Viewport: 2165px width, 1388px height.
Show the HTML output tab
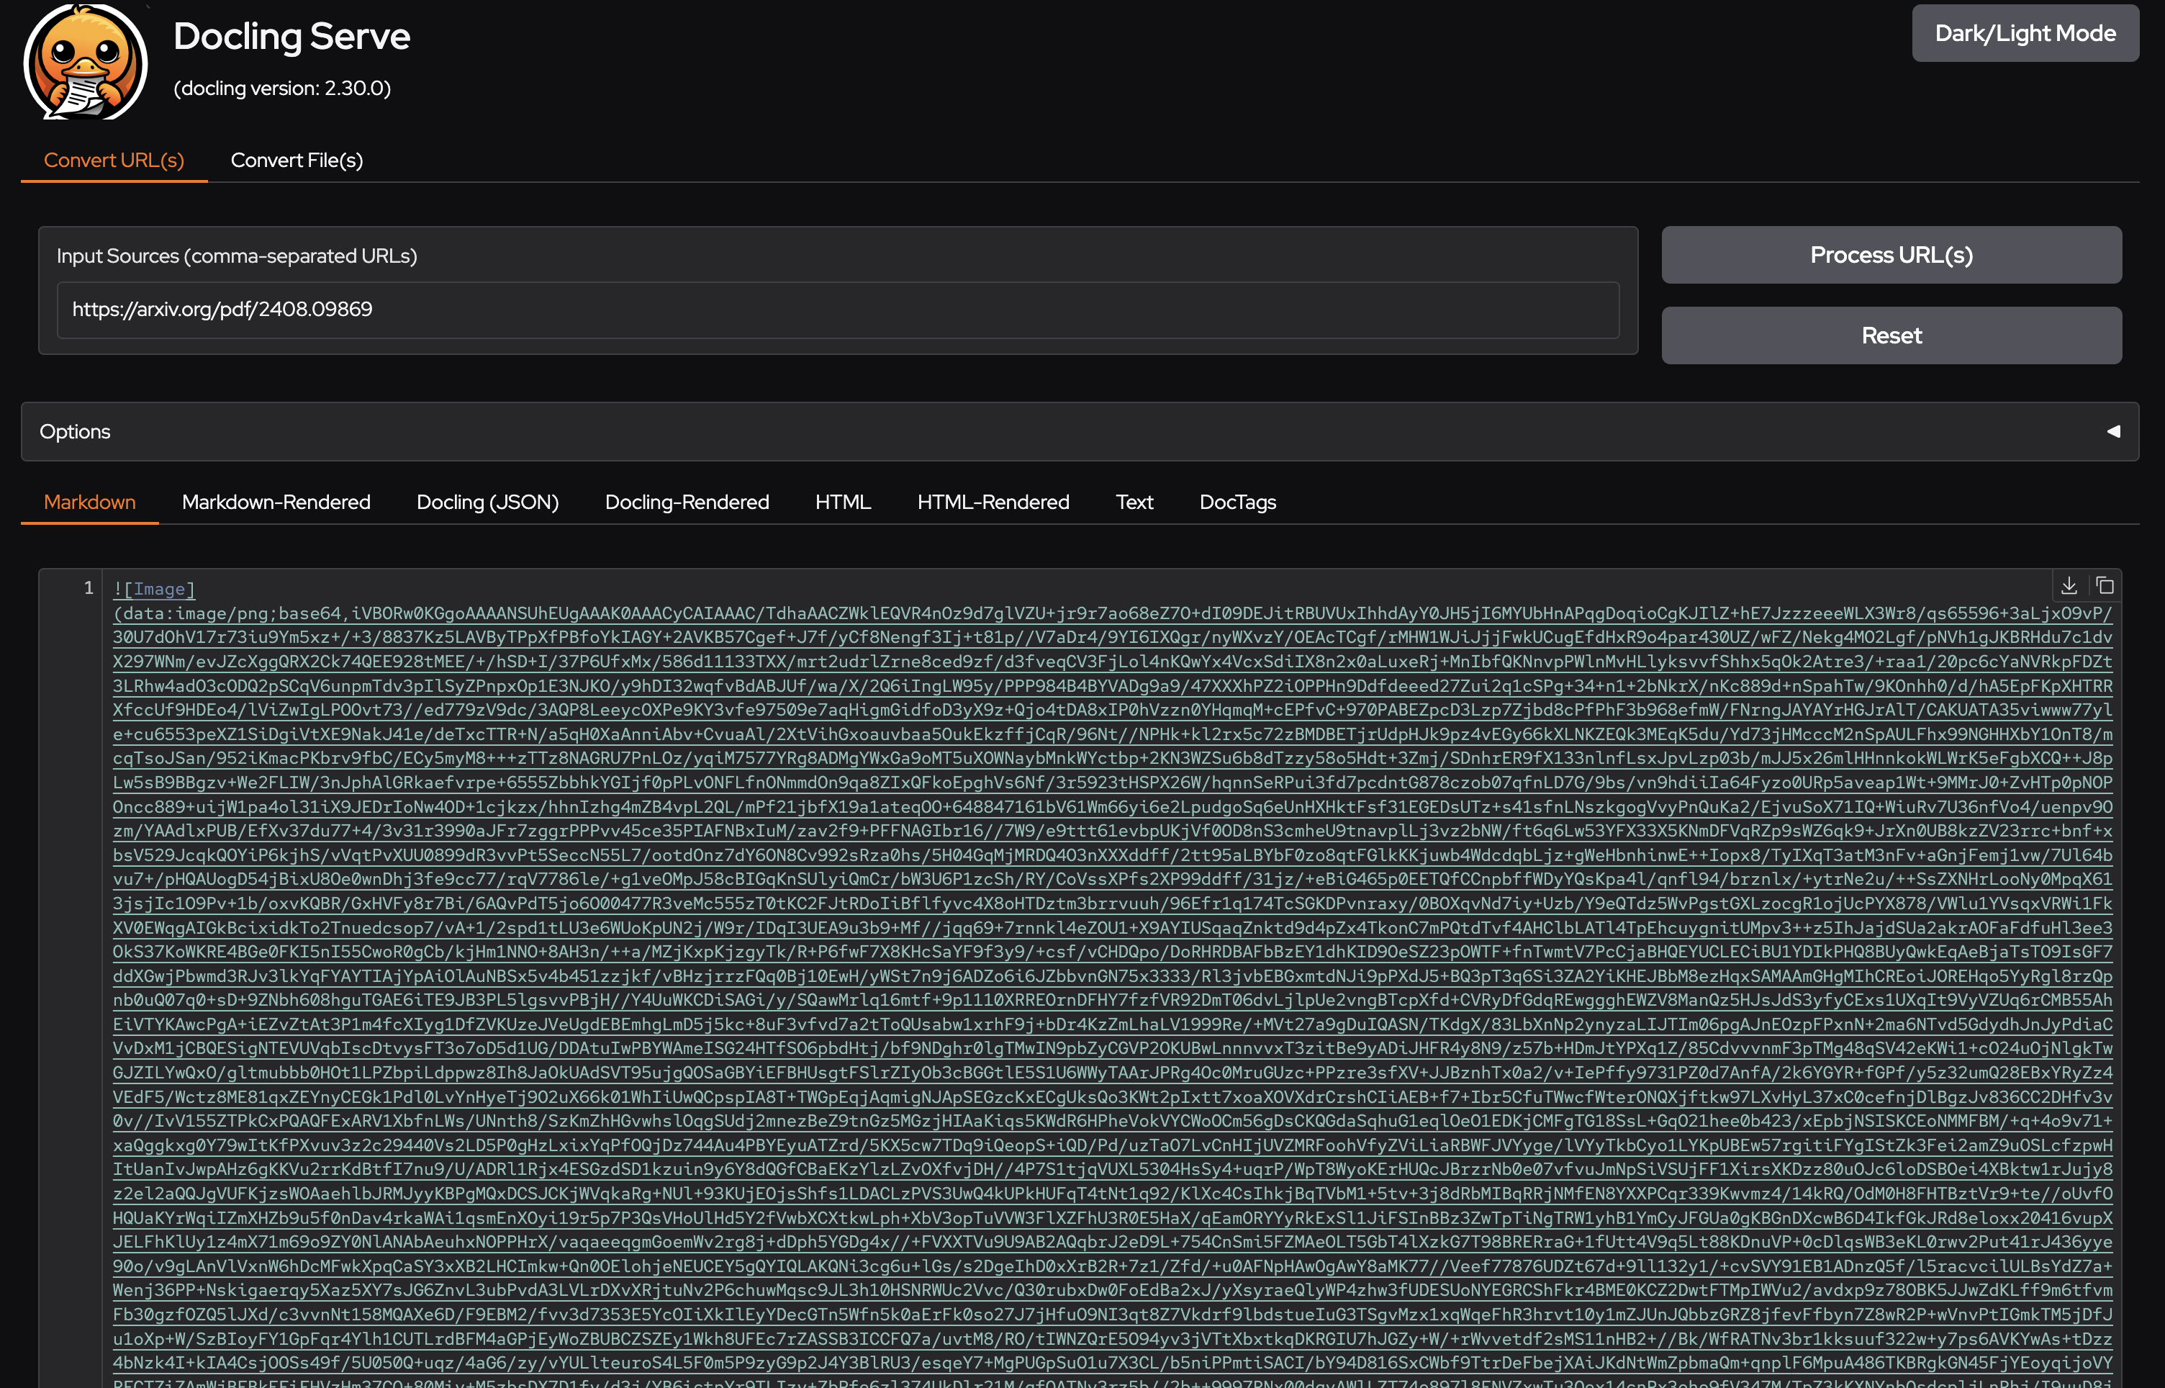844,502
